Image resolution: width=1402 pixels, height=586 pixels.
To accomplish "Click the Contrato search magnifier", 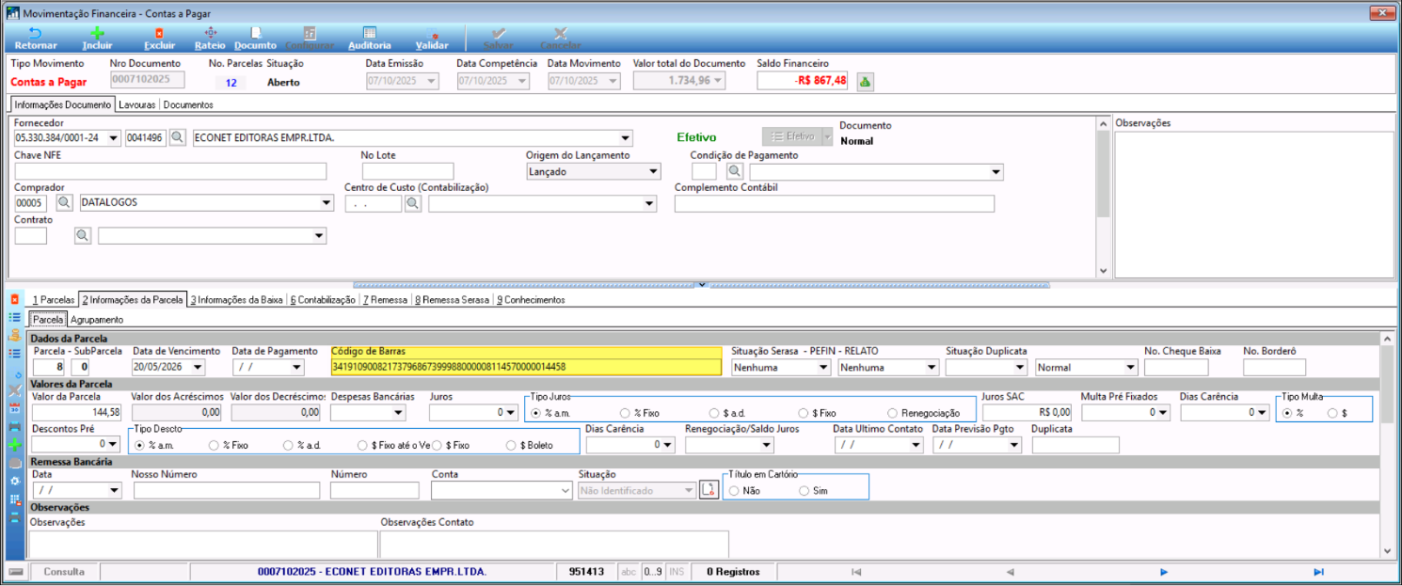I will point(82,235).
